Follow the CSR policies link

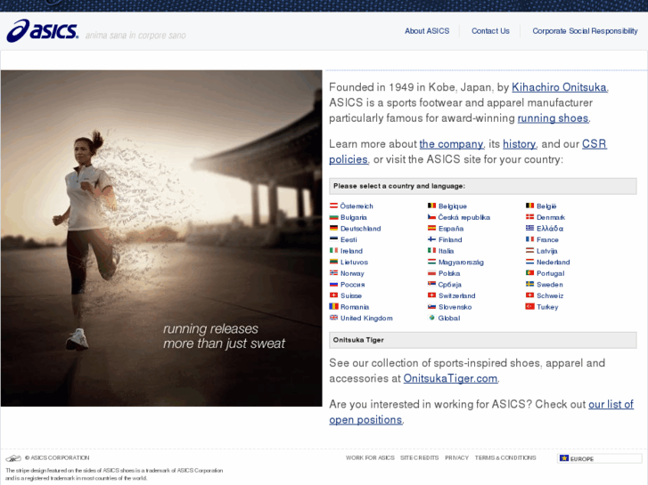pyautogui.click(x=595, y=144)
